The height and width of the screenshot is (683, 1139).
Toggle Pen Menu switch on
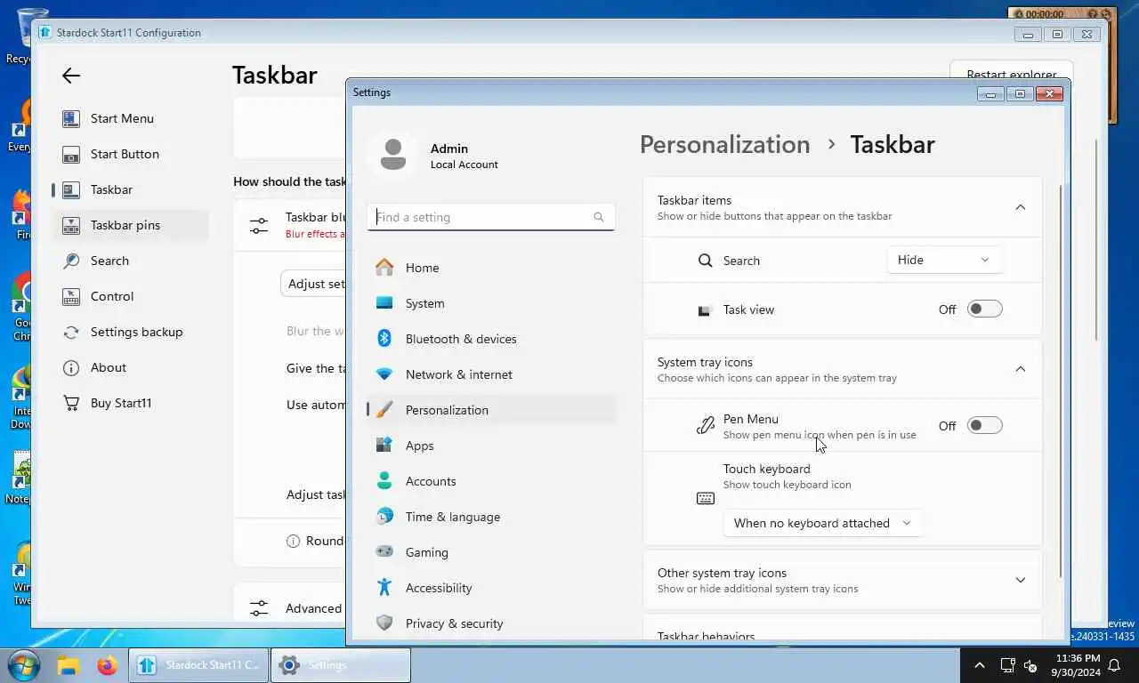985,425
